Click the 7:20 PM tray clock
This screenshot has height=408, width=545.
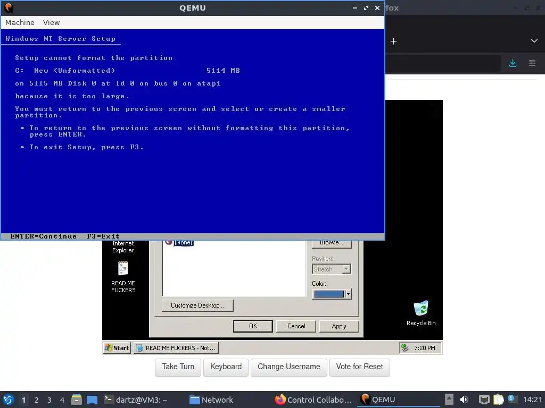[424, 348]
